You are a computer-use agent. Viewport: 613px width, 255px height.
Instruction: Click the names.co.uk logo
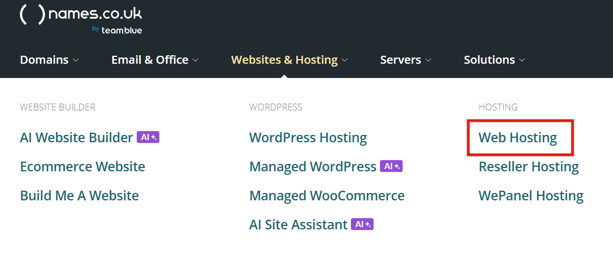pyautogui.click(x=81, y=15)
